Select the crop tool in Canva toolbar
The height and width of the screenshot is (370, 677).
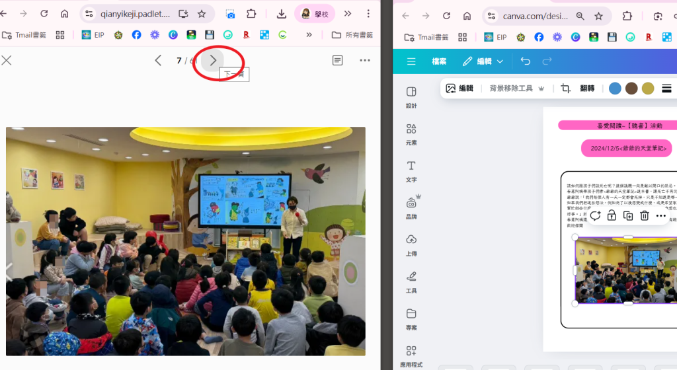[x=565, y=89]
